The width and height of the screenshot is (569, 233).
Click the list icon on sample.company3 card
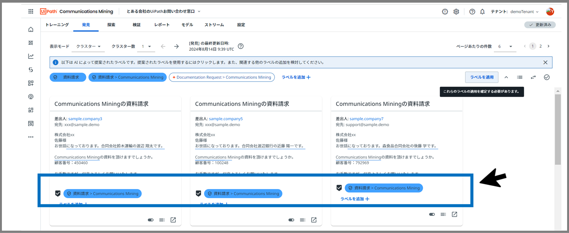(162, 220)
